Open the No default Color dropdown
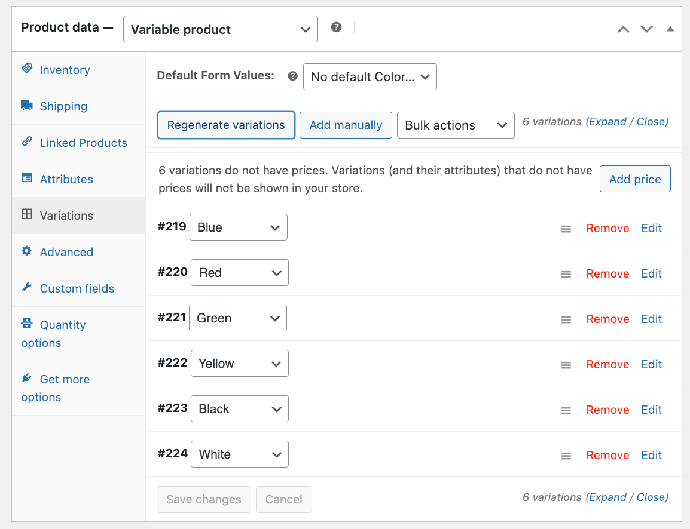690x529 pixels. click(x=370, y=77)
